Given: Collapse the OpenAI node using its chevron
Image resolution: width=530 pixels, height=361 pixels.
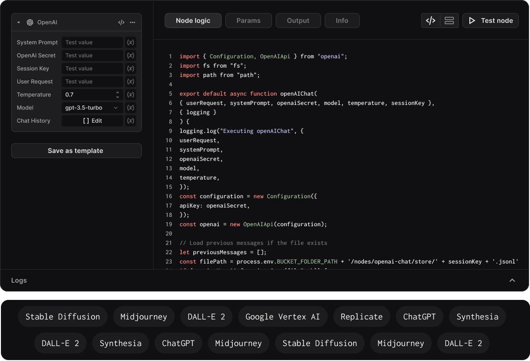Looking at the screenshot, I should (x=18, y=22).
